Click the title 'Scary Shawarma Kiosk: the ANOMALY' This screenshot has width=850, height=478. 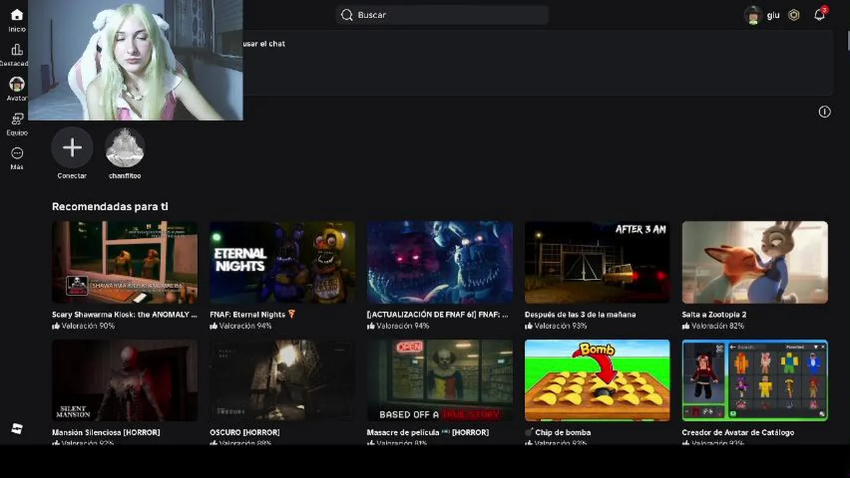(124, 315)
